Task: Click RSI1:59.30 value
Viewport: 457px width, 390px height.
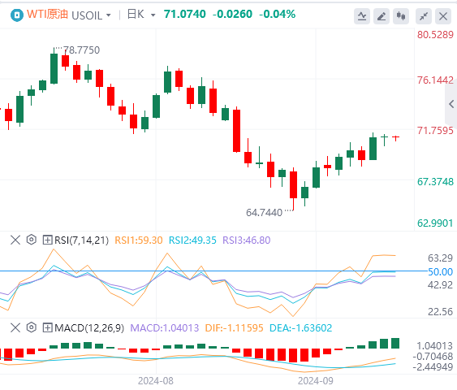Action: point(139,240)
